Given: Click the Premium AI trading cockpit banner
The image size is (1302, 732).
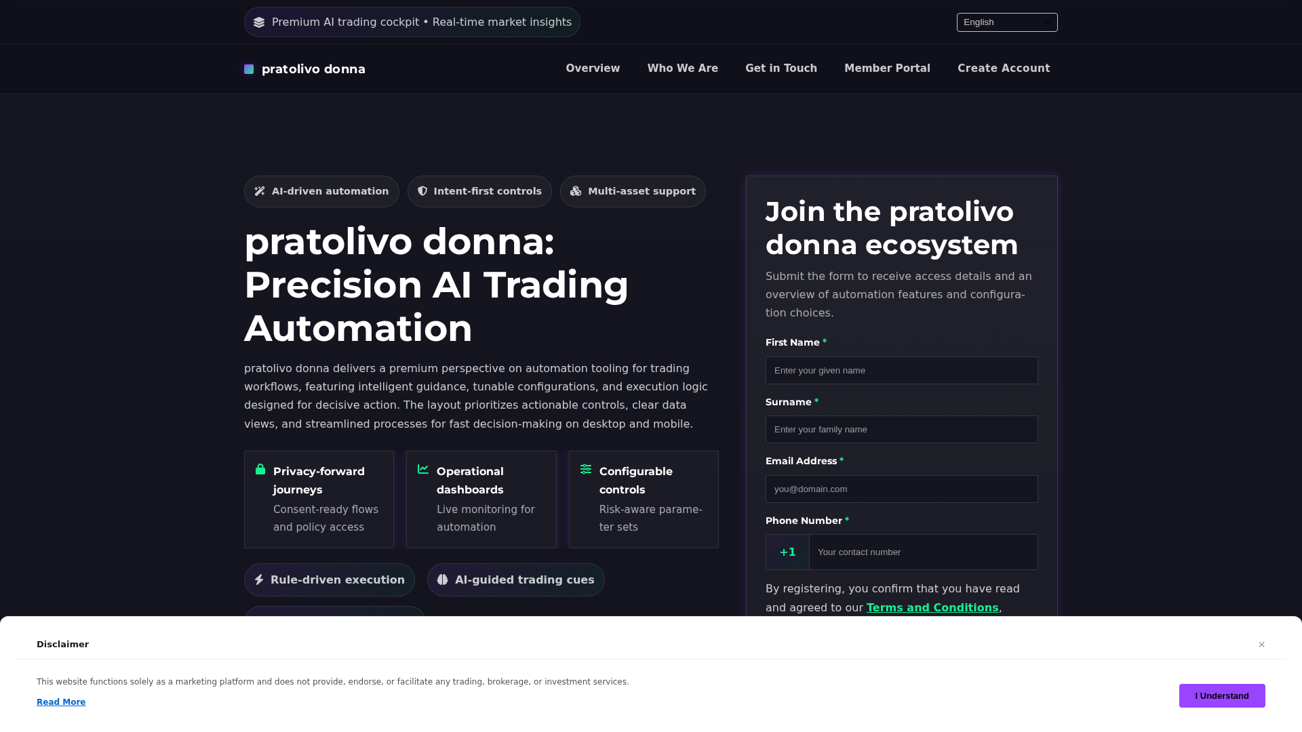Looking at the screenshot, I should point(412,22).
